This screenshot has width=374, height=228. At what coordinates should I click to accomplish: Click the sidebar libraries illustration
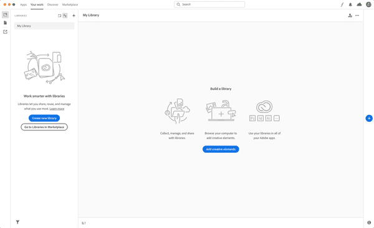pos(44,68)
